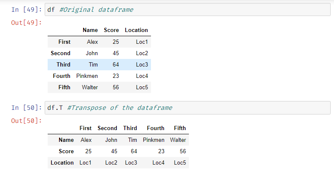Click the score 45 in the Second row of the original dataframe

116,53
